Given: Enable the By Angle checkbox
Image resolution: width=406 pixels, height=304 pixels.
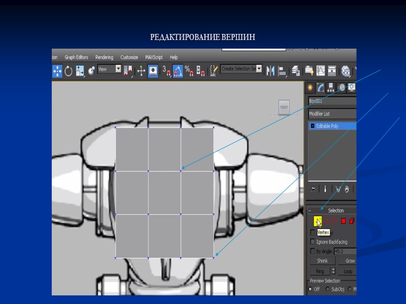Looking at the screenshot, I should click(x=312, y=251).
